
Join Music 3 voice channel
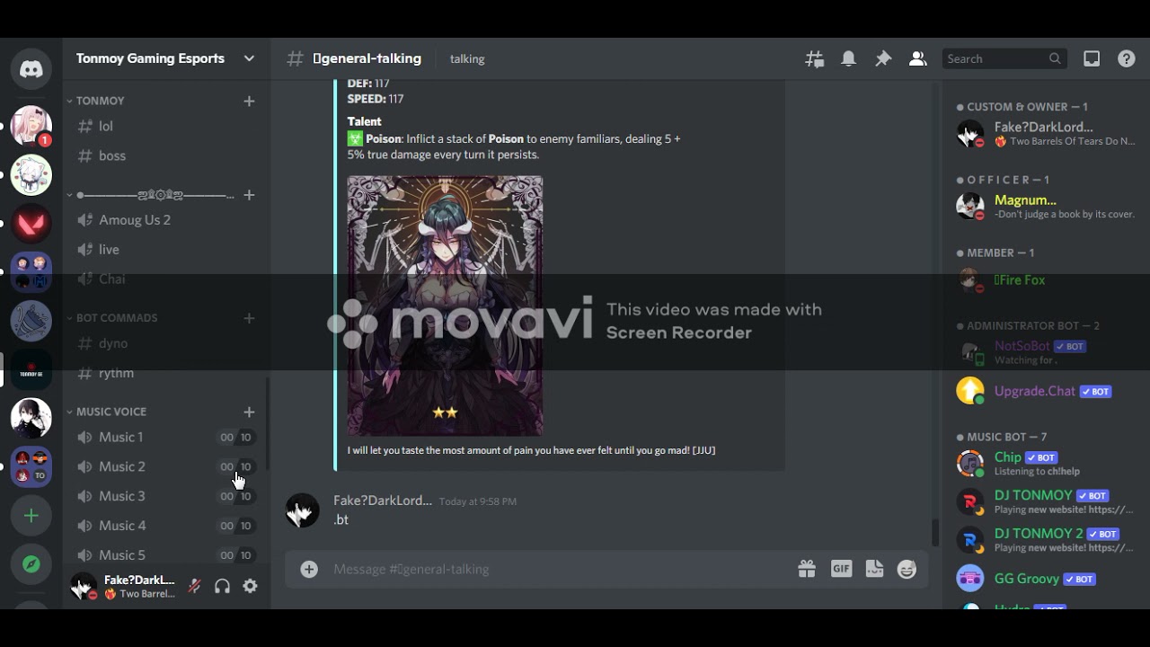point(166,496)
